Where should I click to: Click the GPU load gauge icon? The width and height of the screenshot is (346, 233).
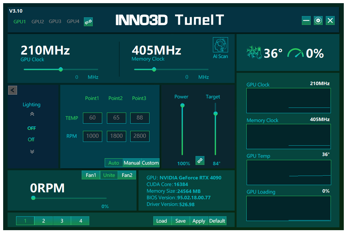[296, 53]
